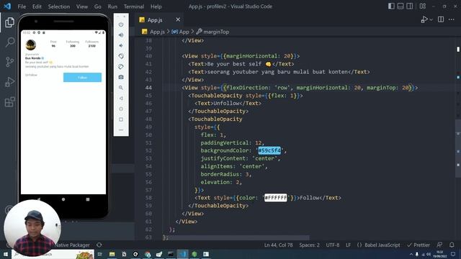Click Spaces: 2 indentation setting
This screenshot has height=259, width=461.
(309, 245)
